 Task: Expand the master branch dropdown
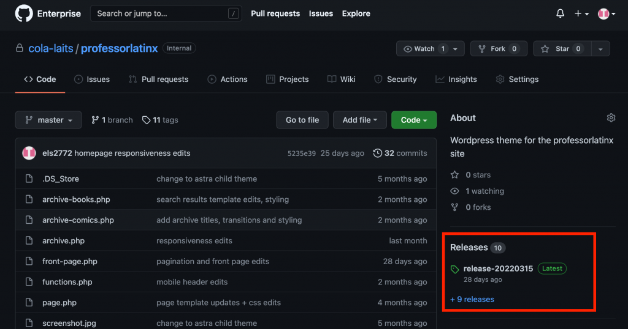48,120
